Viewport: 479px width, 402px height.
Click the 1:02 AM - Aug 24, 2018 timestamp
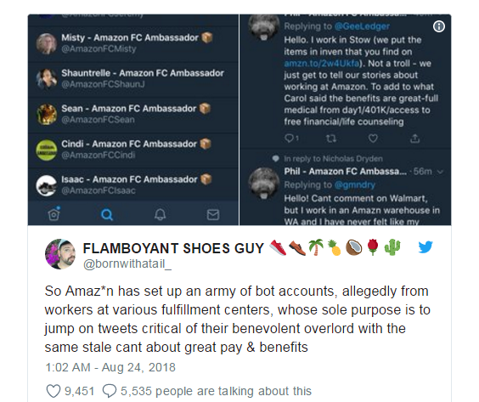click(x=110, y=367)
